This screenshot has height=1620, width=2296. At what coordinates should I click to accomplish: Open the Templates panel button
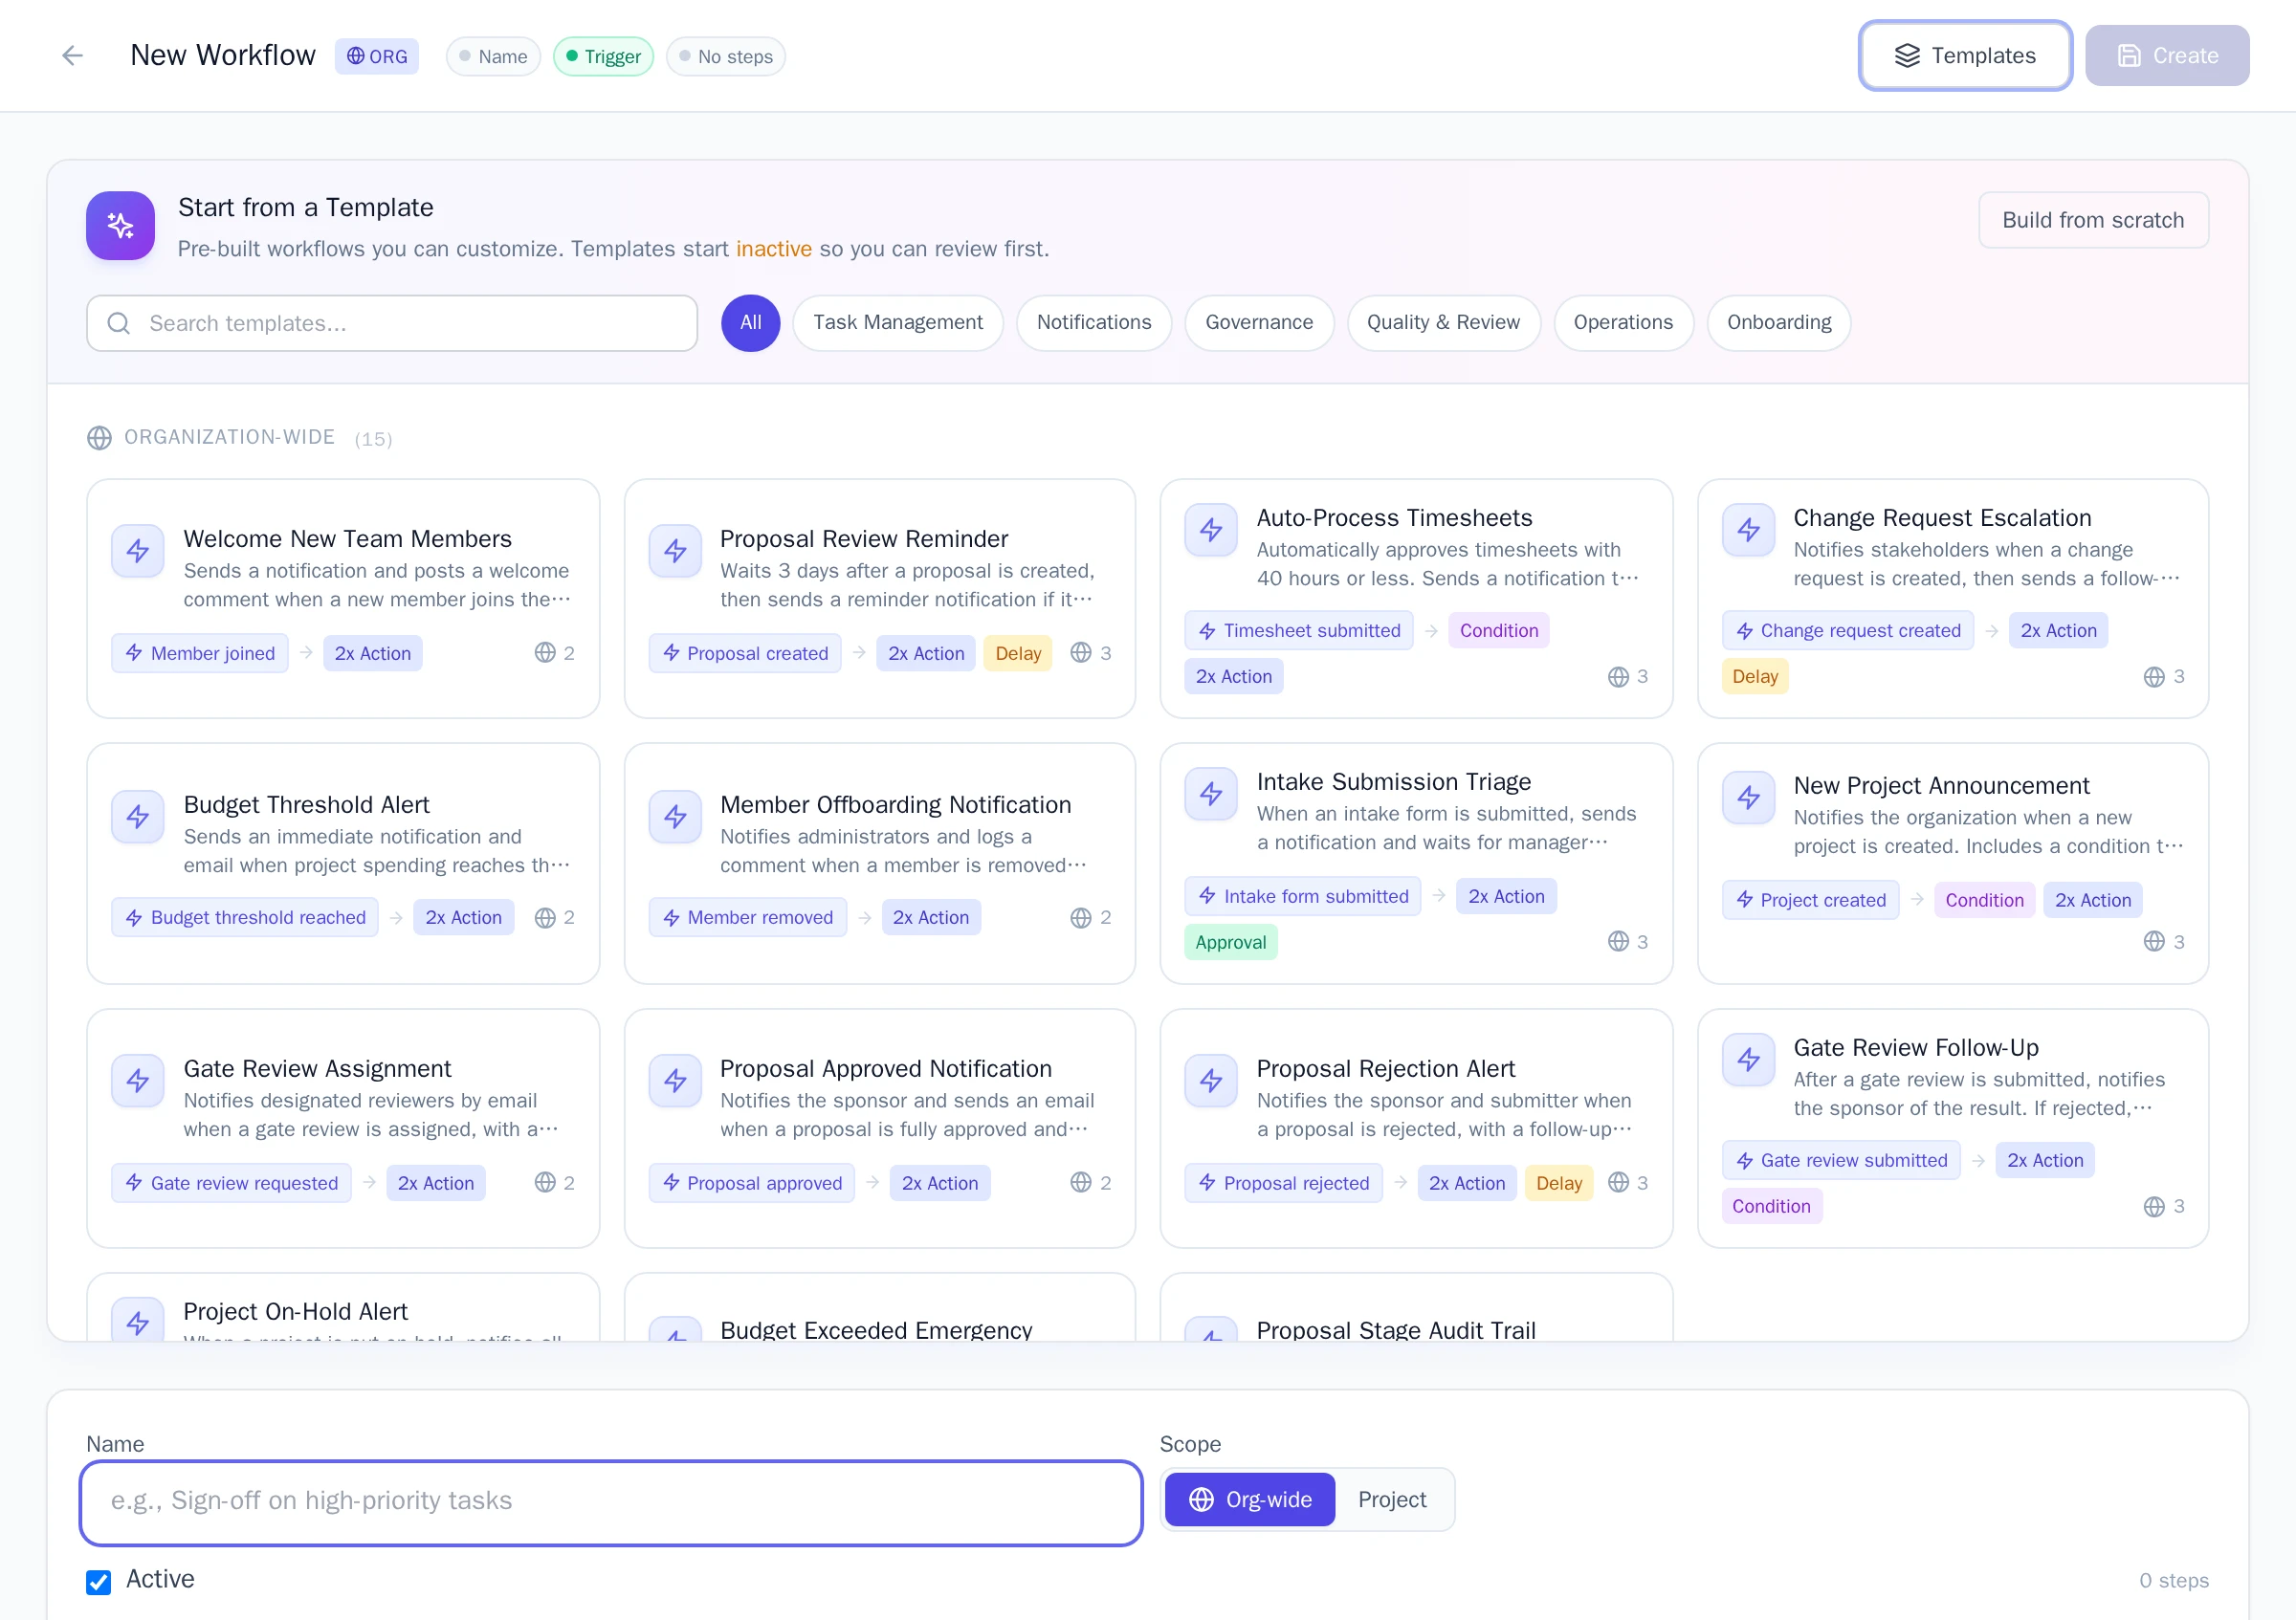tap(1965, 56)
